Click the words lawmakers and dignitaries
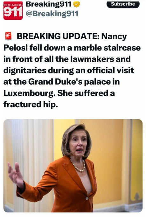Image resolution: width=146 pixels, height=217 pixels. pyautogui.click(x=67, y=64)
